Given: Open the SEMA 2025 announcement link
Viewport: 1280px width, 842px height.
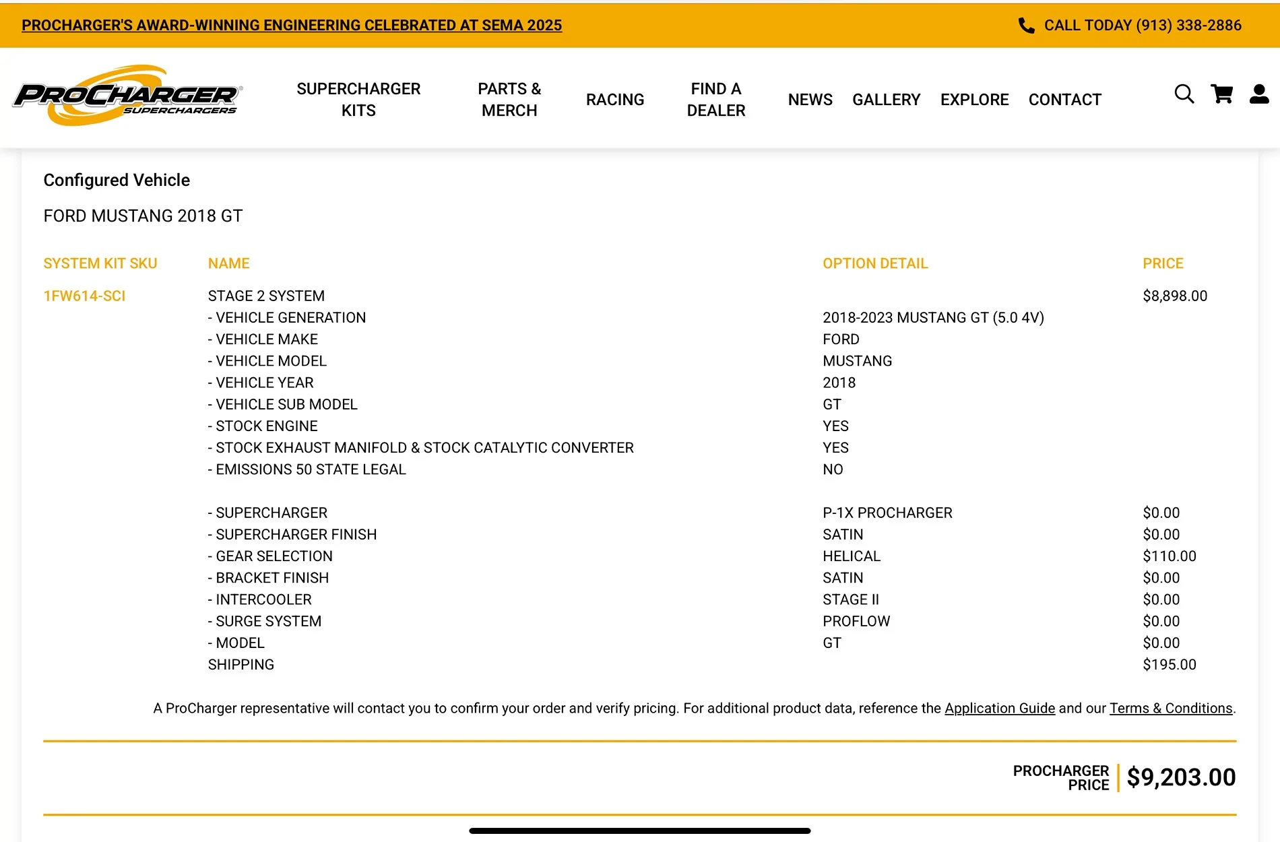Looking at the screenshot, I should (x=292, y=26).
